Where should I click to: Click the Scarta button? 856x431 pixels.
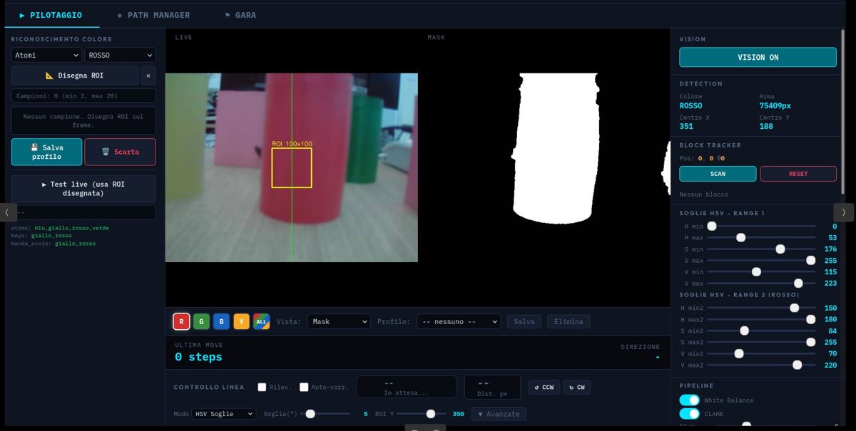click(120, 152)
